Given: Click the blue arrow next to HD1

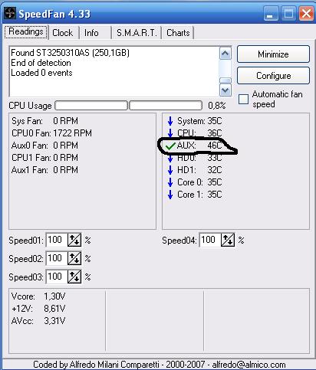Looking at the screenshot, I should click(170, 170).
